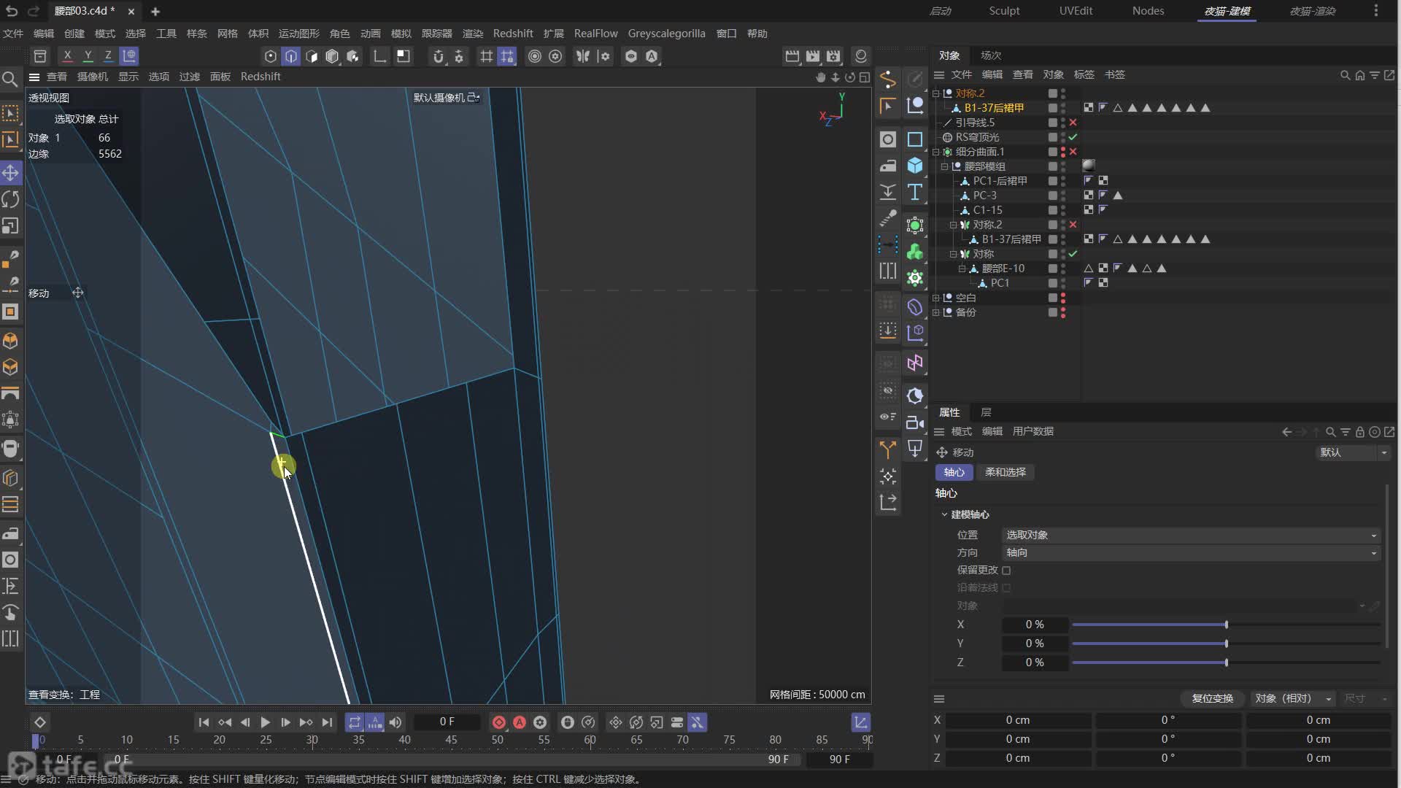The image size is (1401, 788).
Task: Toggle autokeying red A button
Action: pos(520,722)
